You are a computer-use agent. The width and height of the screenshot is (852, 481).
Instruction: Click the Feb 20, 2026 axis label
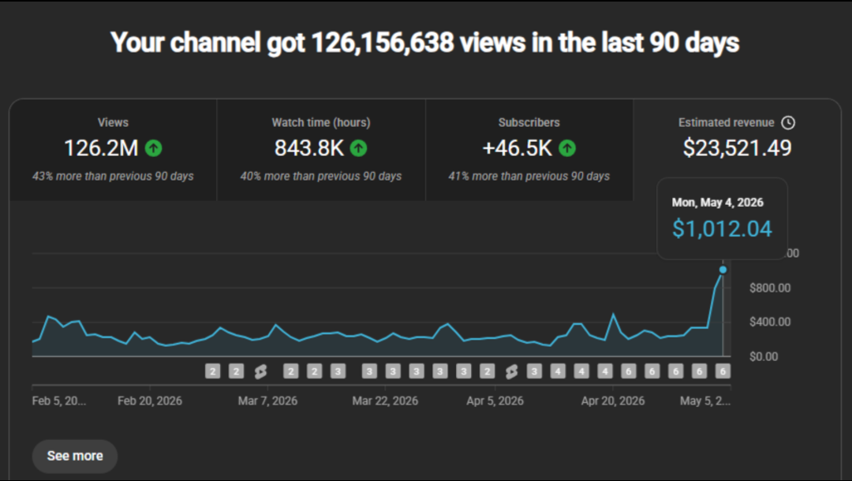[149, 401]
